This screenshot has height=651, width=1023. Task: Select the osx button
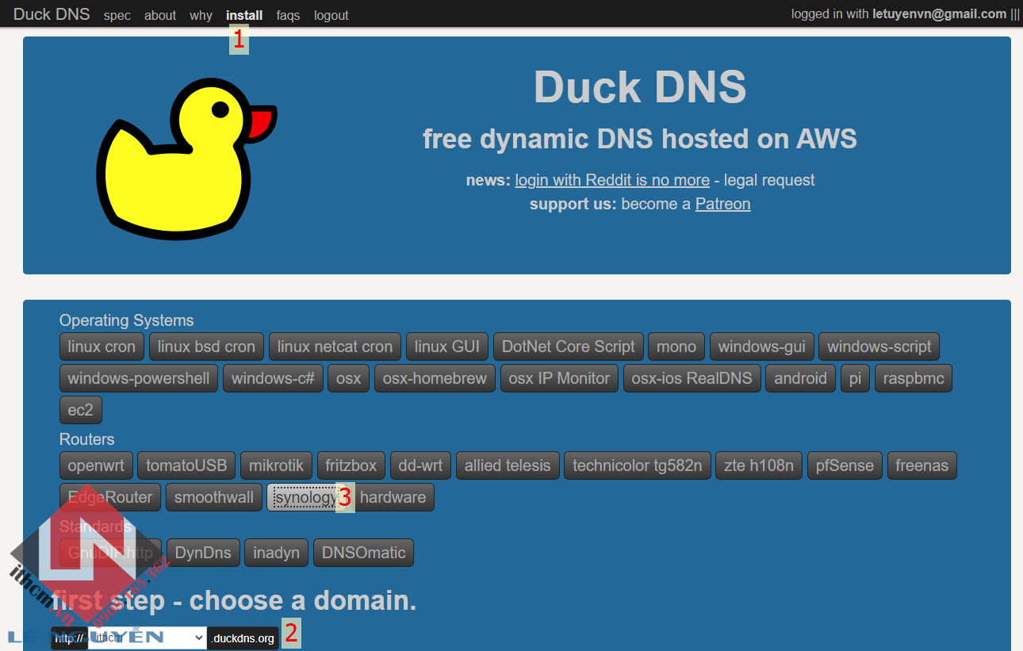point(349,378)
